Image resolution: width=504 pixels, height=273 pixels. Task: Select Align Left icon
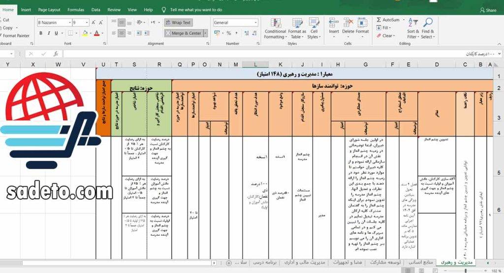click(x=114, y=33)
